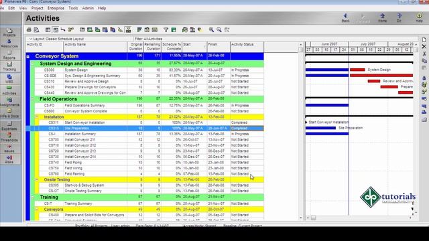Select the Review and Approve Design row
429x241 pixels.
coord(149,82)
